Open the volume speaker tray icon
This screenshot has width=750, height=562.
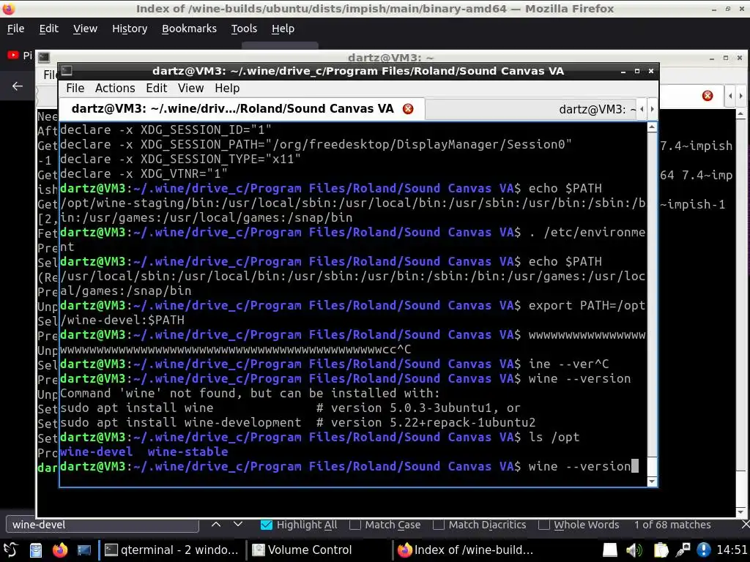pyautogui.click(x=634, y=550)
